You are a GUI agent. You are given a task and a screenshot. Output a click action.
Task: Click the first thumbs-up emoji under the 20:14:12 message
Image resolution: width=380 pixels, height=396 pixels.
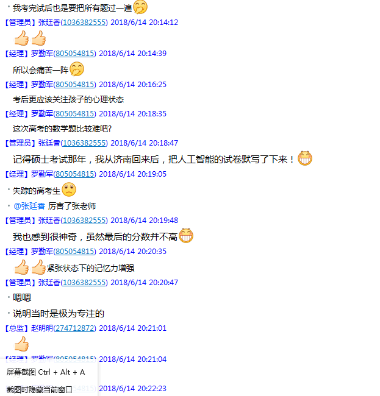click(x=21, y=38)
